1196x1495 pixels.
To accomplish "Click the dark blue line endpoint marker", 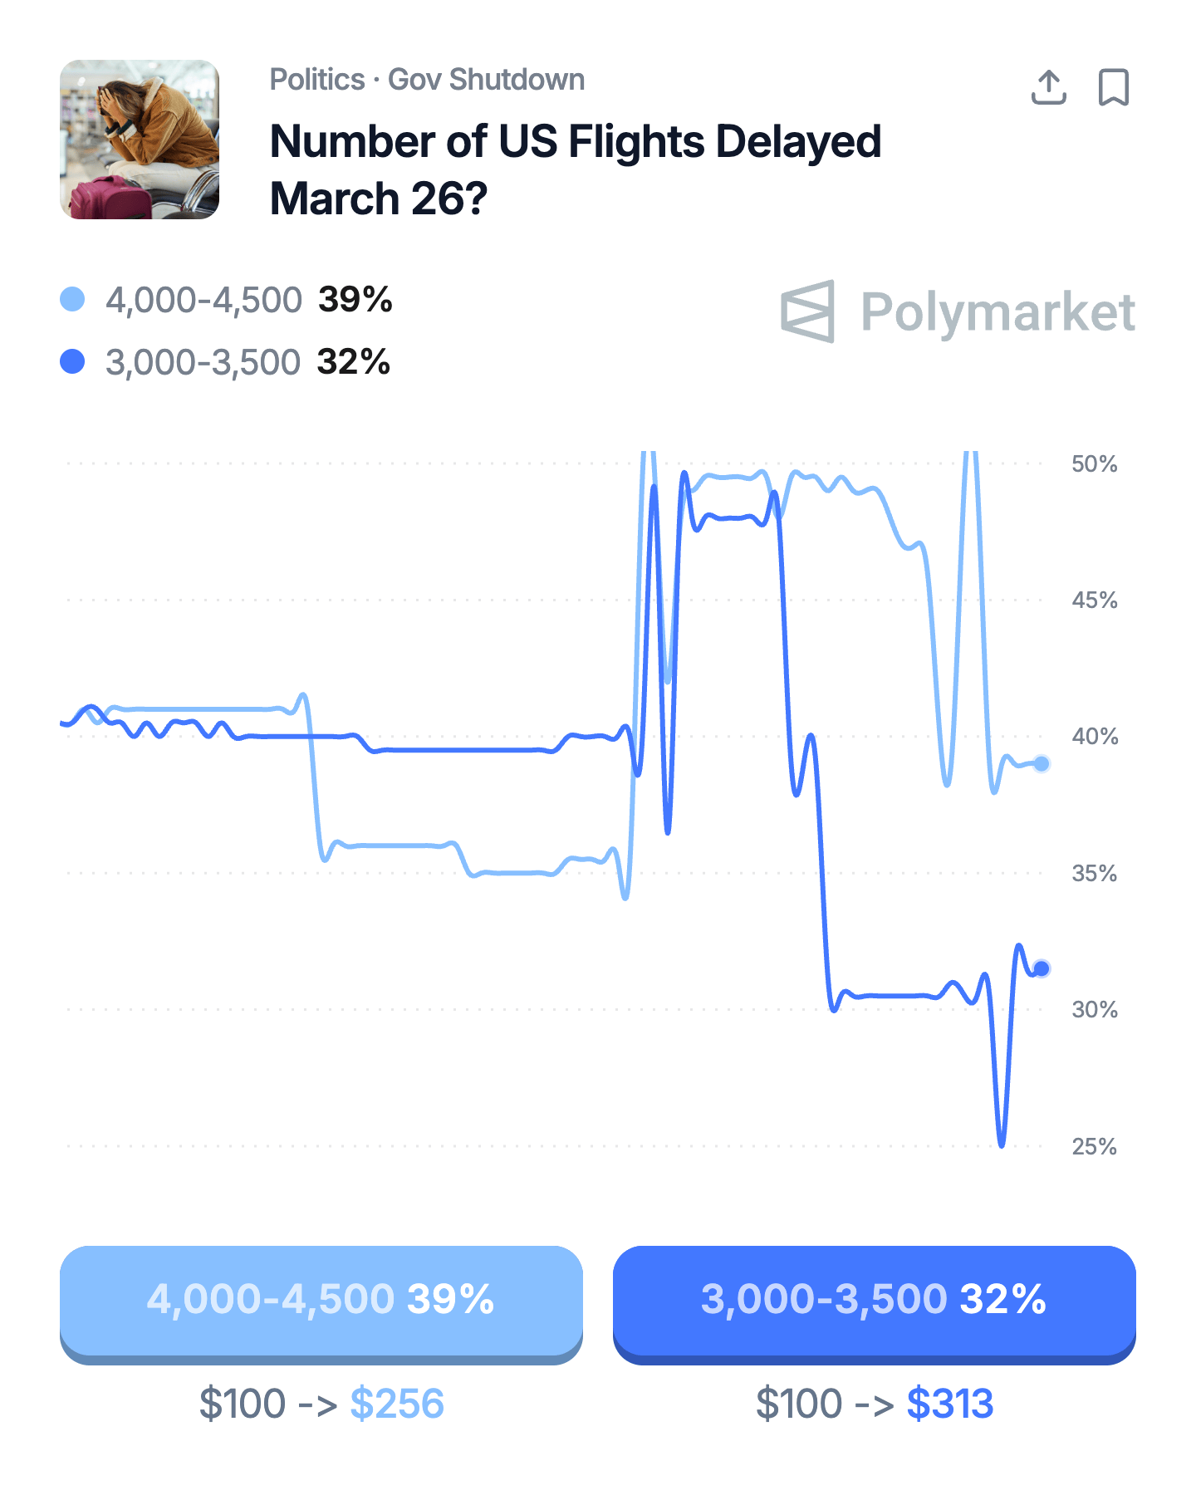I will click(1042, 968).
